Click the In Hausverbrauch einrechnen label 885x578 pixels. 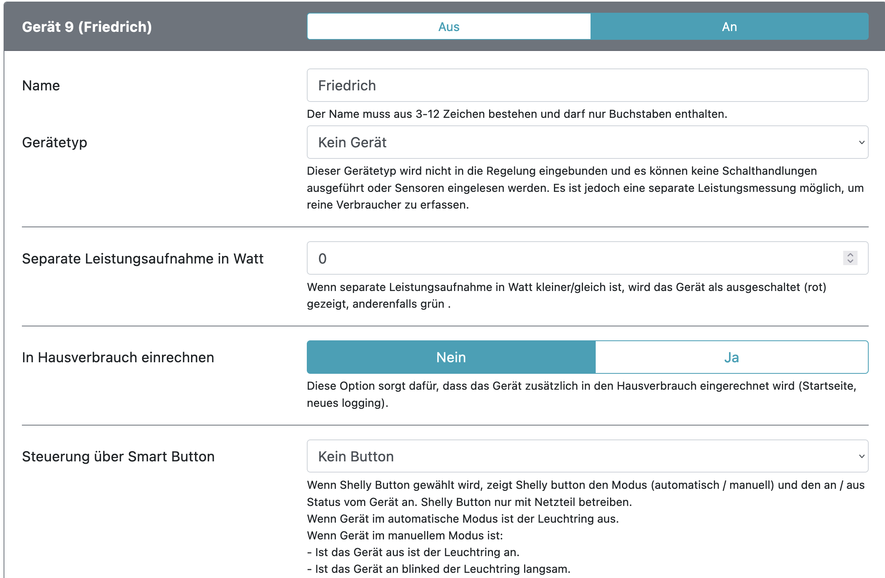click(118, 357)
